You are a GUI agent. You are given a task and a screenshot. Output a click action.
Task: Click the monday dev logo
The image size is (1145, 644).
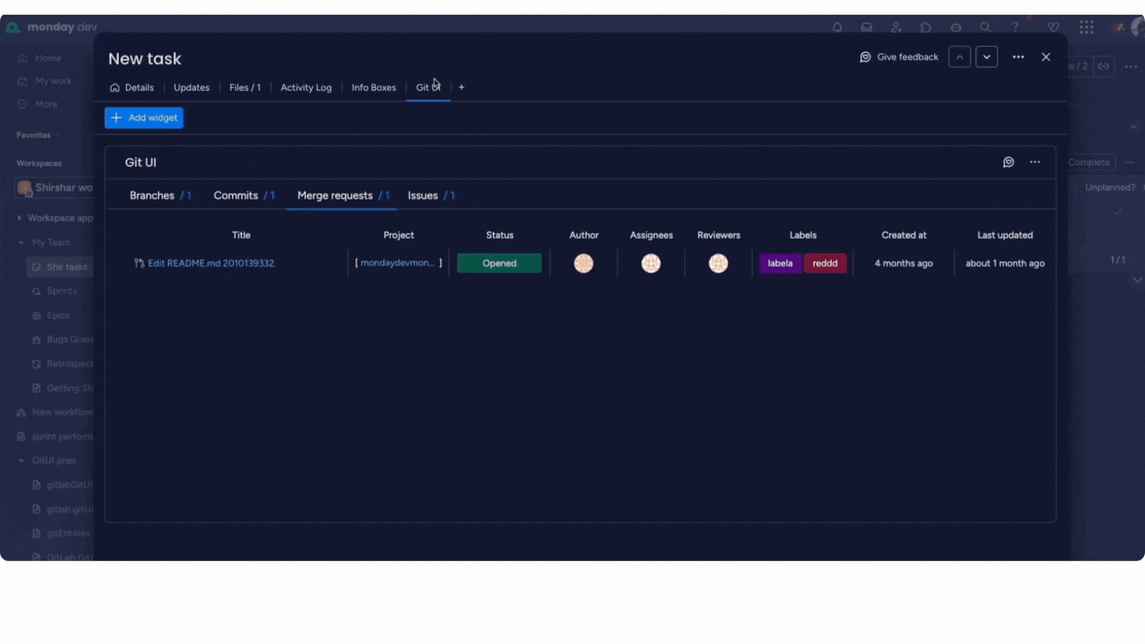(51, 27)
